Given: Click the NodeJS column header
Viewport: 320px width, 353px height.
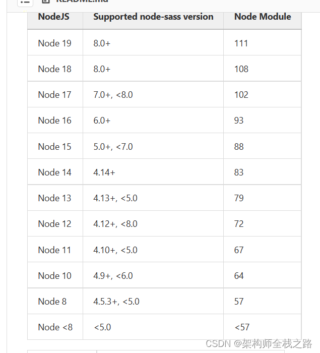Looking at the screenshot, I should pyautogui.click(x=53, y=17).
